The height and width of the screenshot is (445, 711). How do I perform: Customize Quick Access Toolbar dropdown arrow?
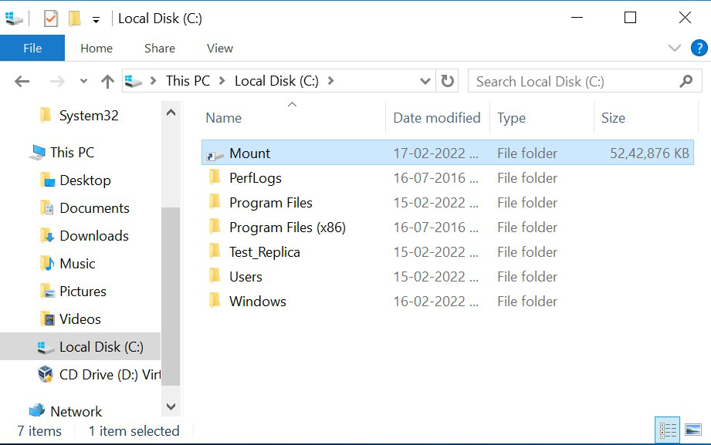pyautogui.click(x=96, y=19)
